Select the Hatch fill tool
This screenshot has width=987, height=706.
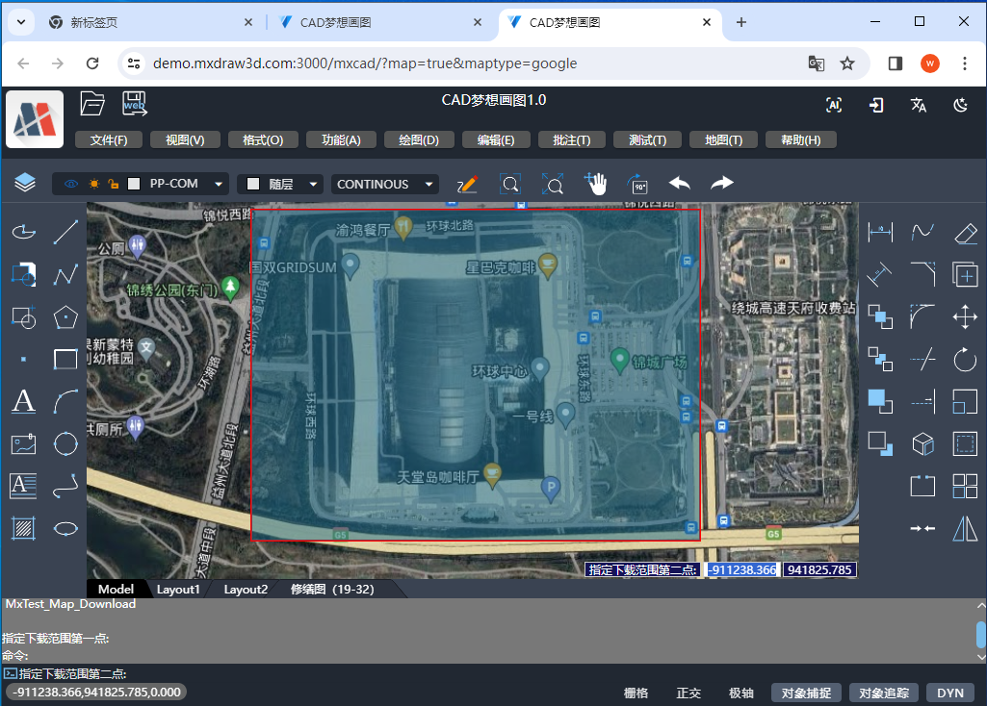pos(24,529)
